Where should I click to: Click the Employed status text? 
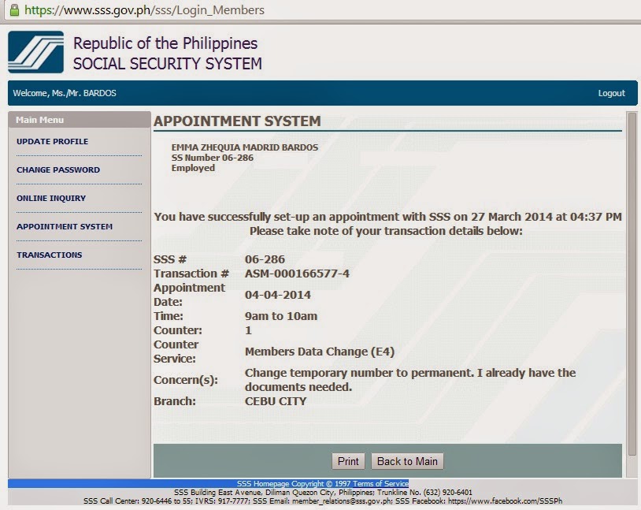click(193, 168)
